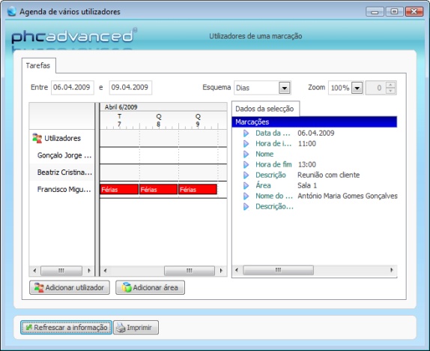Increase the zoom spinner value
The height and width of the screenshot is (351, 430).
[390, 85]
